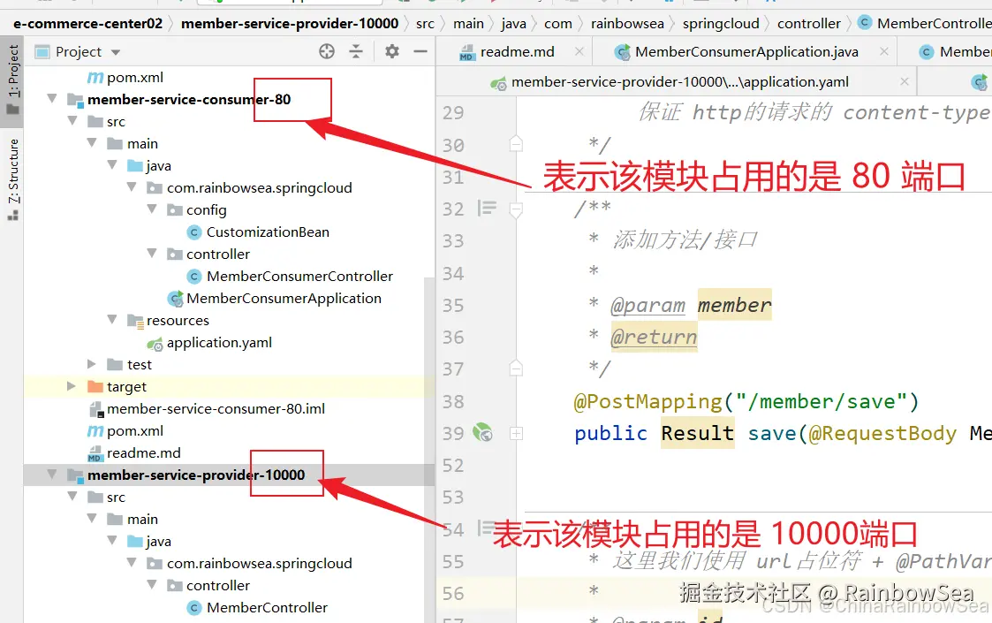992x623 pixels.
Task: Close the application.yaml tab
Action: (x=905, y=81)
